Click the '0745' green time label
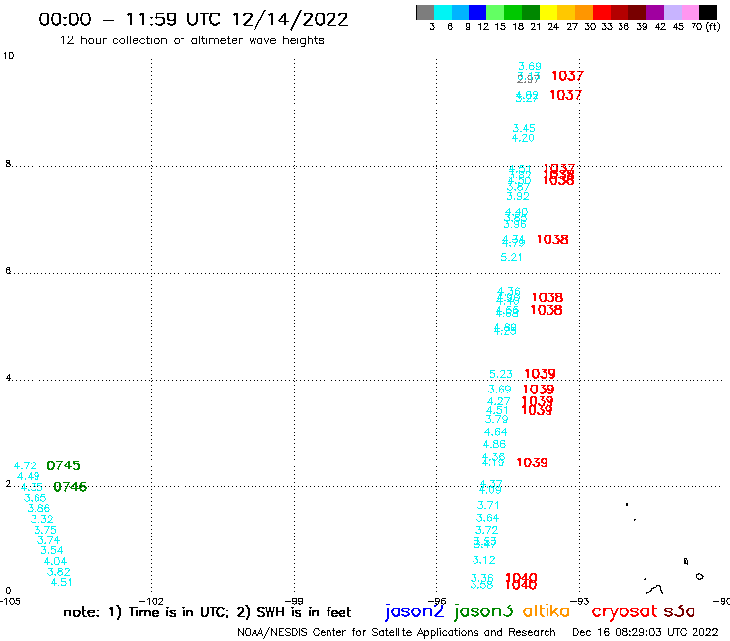This screenshot has height=641, width=730. [63, 465]
